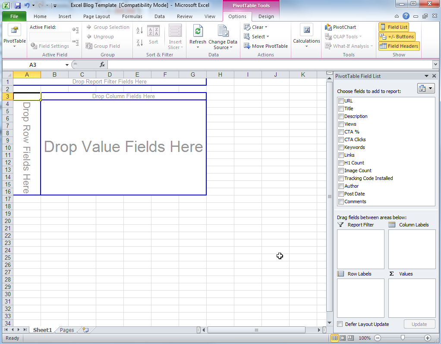Open the Sort dialog icon
Image resolution: width=441 pixels, height=344 pixels.
pyautogui.click(x=153, y=31)
